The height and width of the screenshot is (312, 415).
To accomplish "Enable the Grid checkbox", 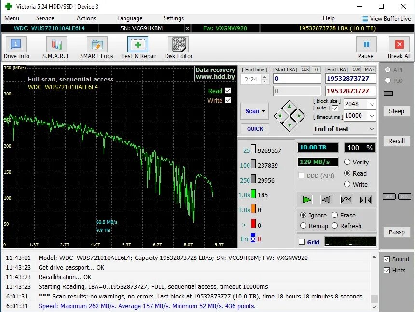I will (302, 242).
